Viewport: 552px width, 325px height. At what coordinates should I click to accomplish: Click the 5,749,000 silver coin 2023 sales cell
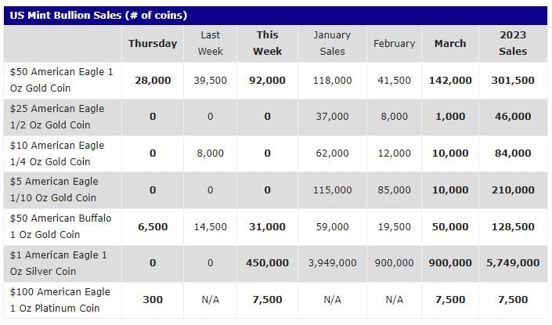(x=513, y=263)
